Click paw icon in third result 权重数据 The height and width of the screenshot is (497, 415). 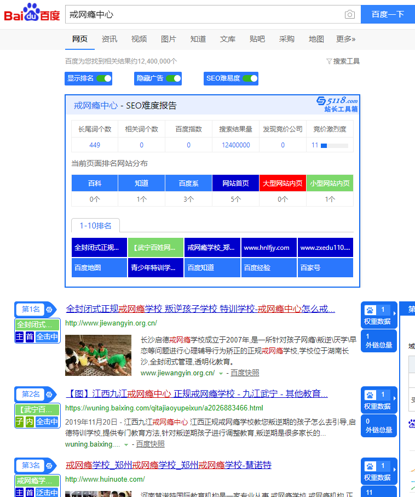tap(370, 466)
